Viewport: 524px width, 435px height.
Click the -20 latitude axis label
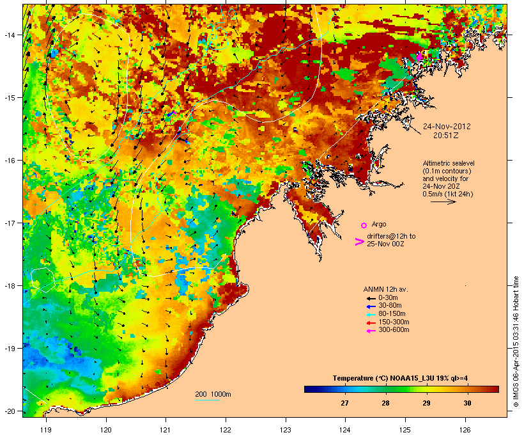[9, 411]
